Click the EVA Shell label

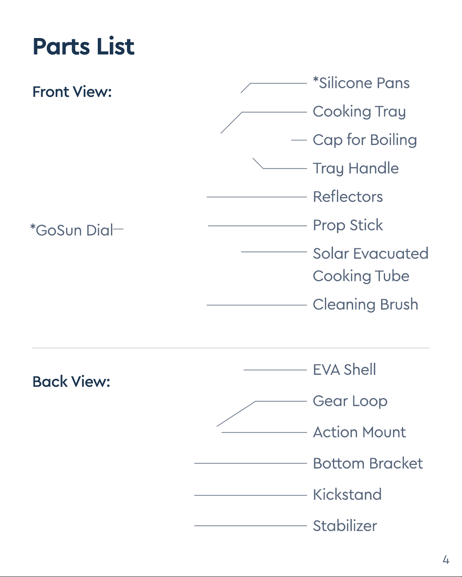(x=345, y=370)
